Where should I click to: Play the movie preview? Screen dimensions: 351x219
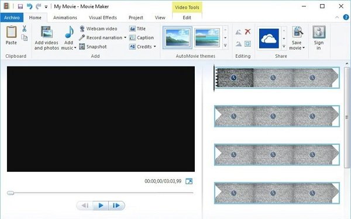tap(101, 206)
